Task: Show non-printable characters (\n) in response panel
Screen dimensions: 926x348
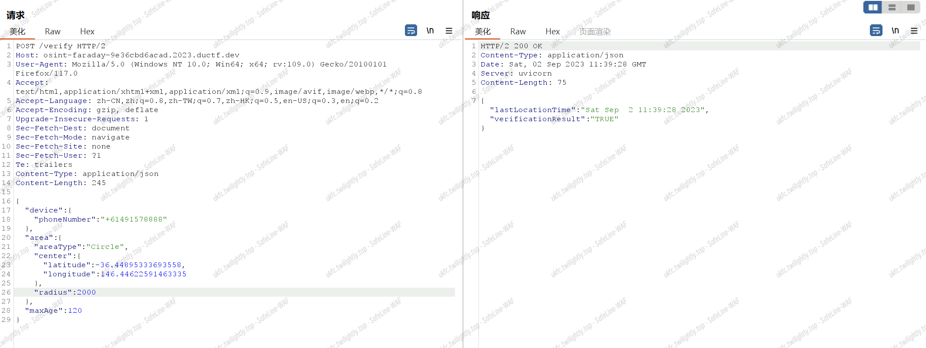Action: pyautogui.click(x=895, y=30)
